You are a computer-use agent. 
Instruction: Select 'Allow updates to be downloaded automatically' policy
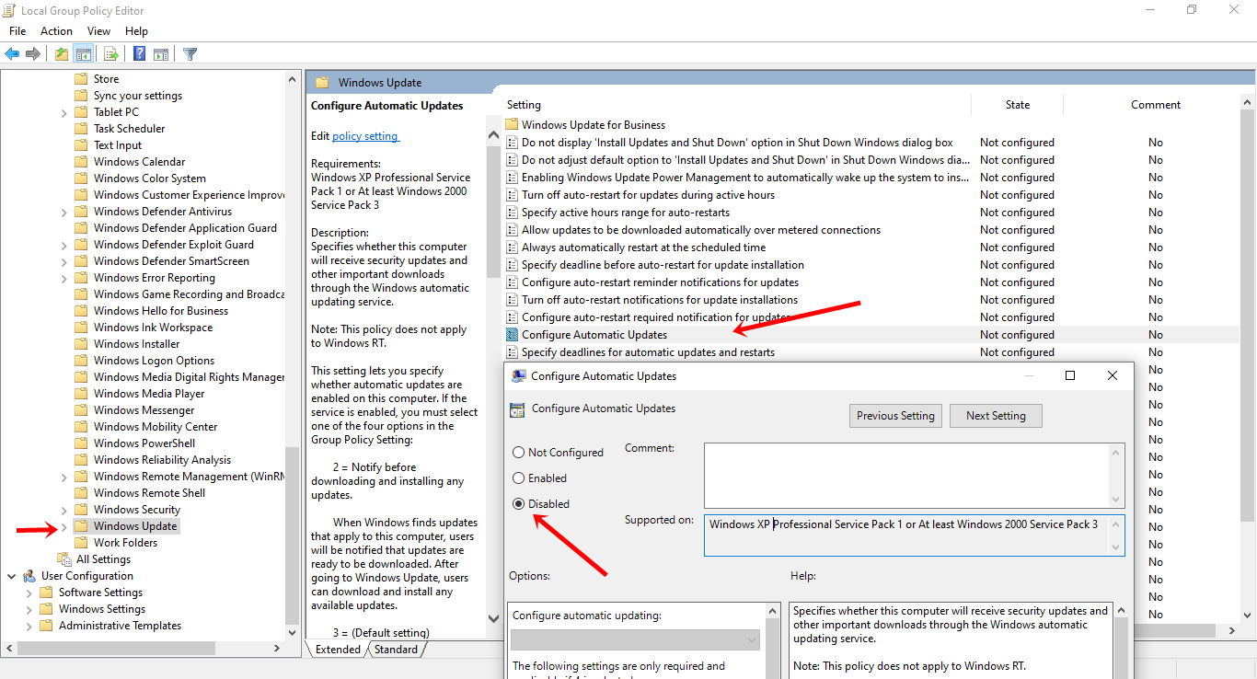701,230
